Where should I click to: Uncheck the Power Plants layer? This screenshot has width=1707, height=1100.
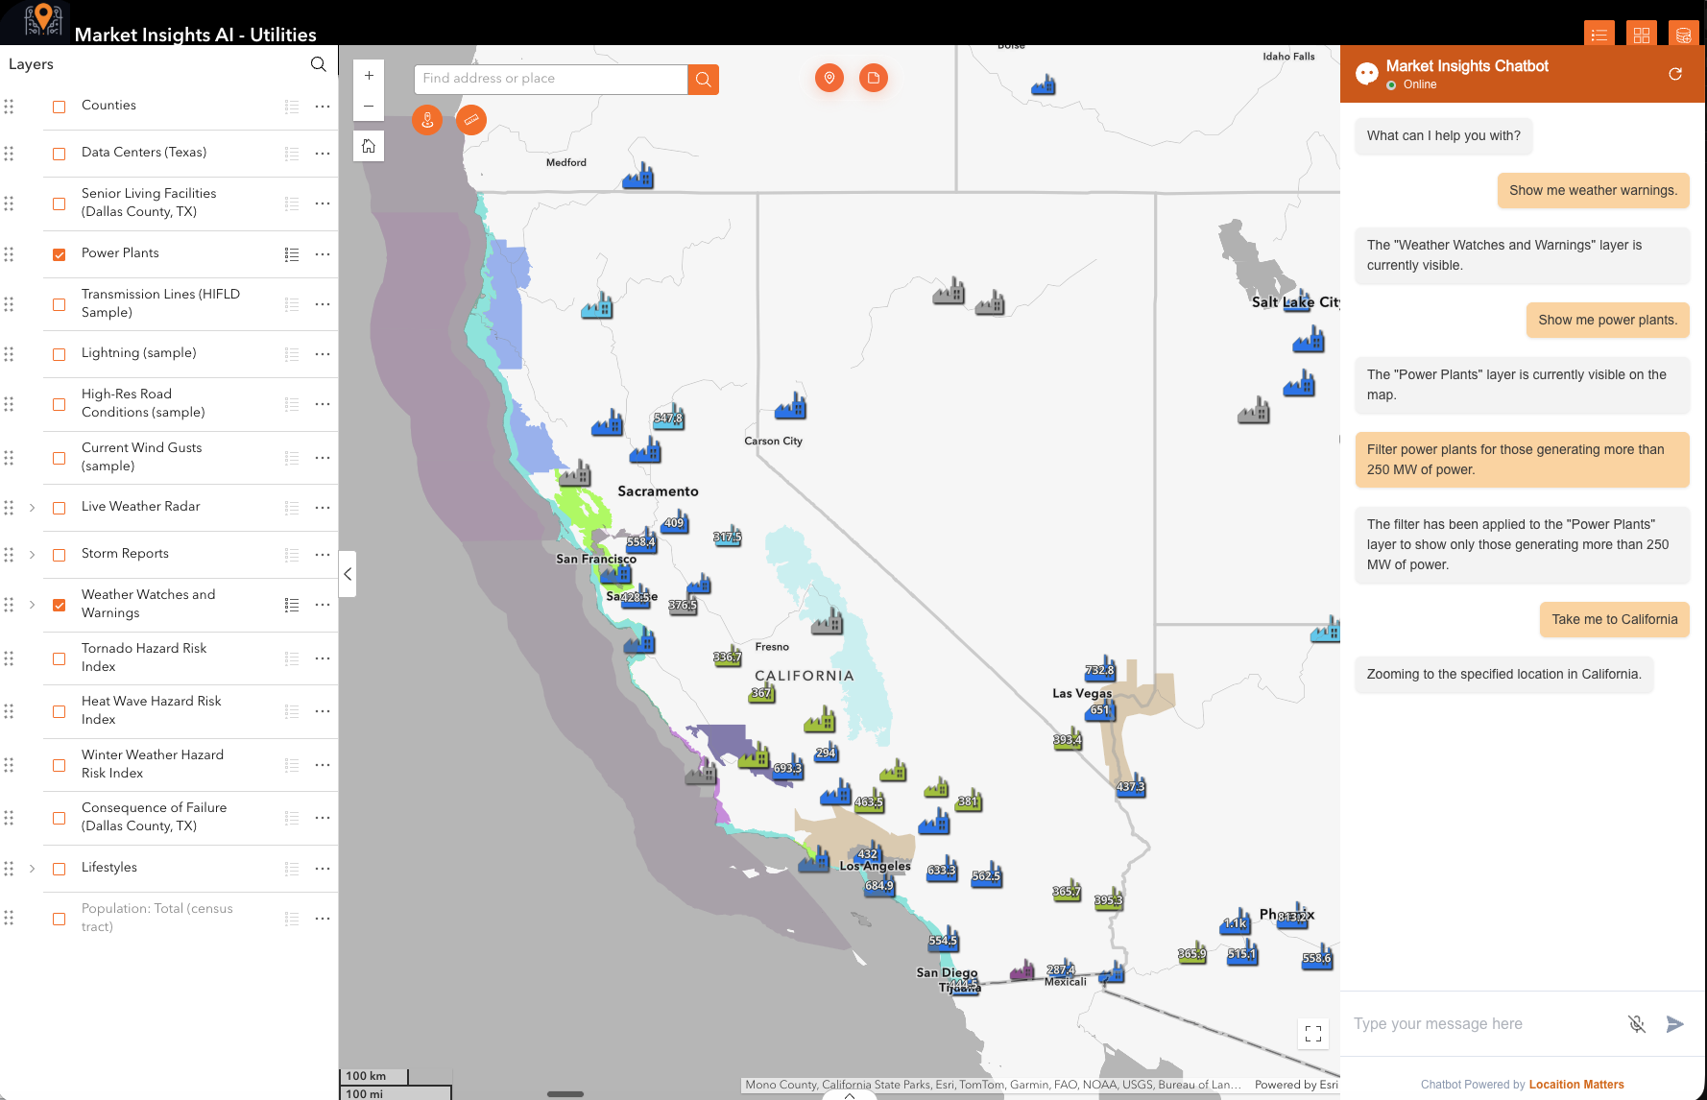(x=60, y=254)
